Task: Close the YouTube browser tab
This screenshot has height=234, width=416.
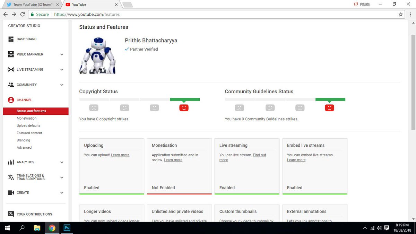Action: click(116, 5)
